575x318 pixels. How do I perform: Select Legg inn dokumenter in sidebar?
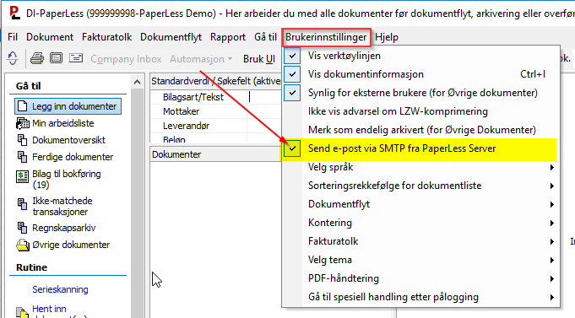pos(68,106)
